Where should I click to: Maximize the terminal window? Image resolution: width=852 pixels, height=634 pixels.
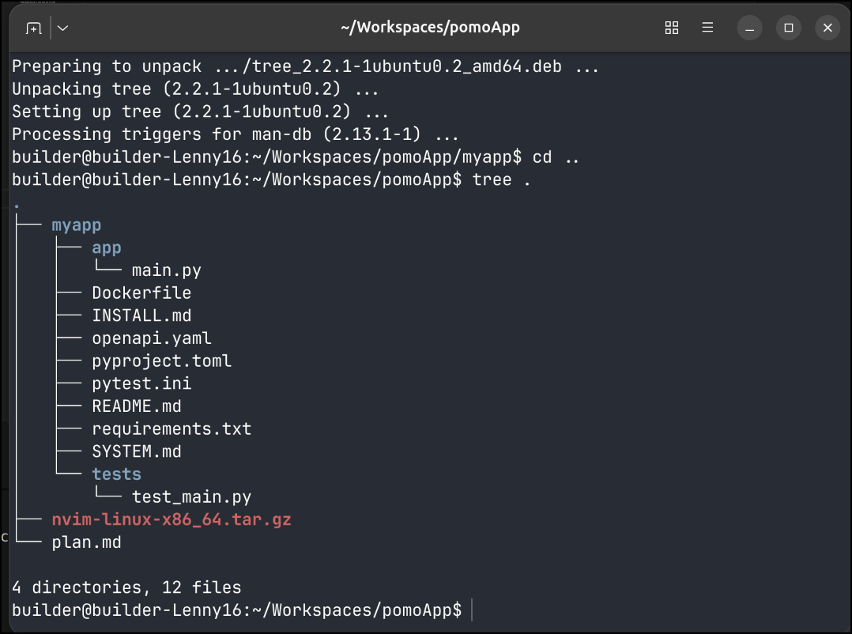pos(788,28)
